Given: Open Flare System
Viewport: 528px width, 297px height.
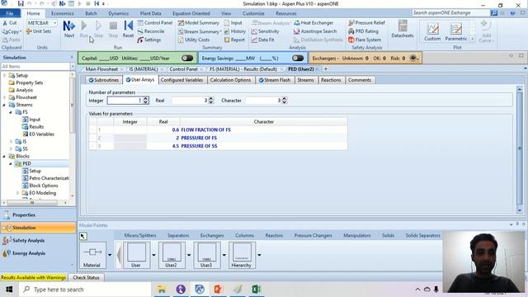Looking at the screenshot, I should [x=365, y=40].
